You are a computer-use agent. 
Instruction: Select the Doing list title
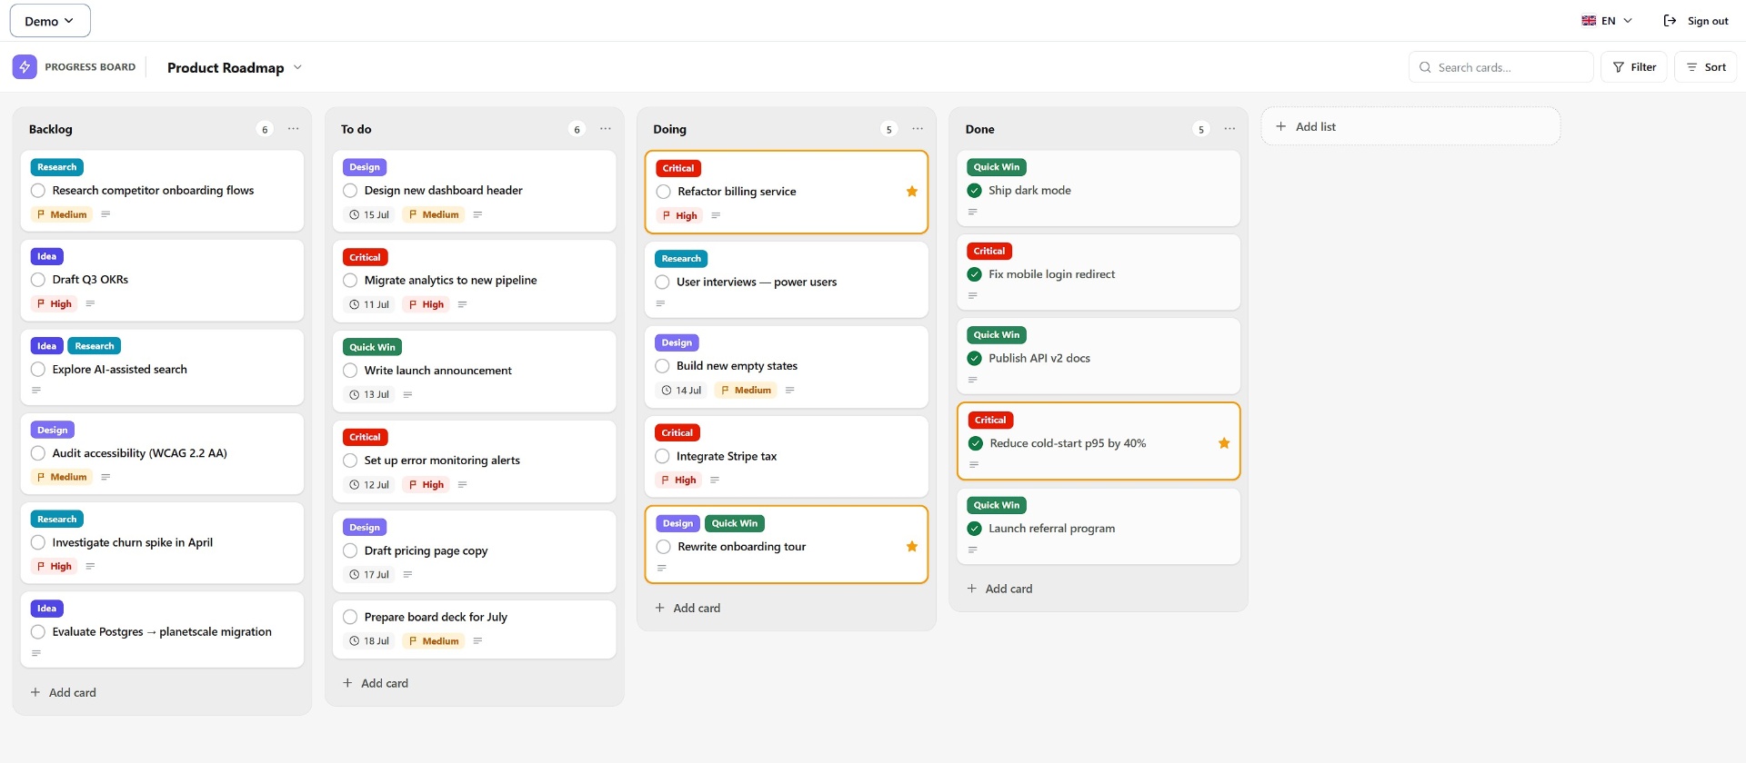tap(670, 130)
